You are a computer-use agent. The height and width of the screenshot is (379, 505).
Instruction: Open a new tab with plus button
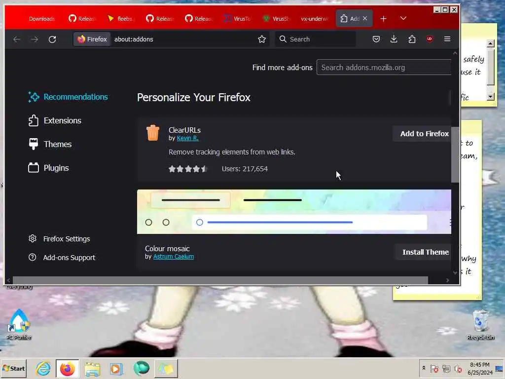(383, 19)
